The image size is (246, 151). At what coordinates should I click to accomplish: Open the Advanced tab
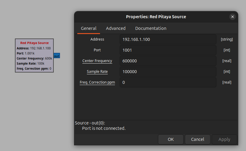[116, 28]
